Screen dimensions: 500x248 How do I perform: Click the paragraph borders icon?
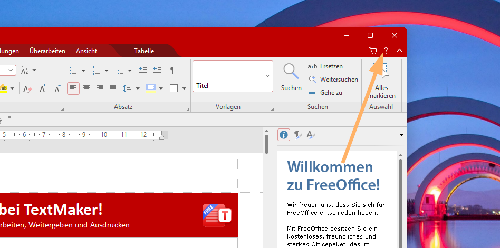coord(174,88)
